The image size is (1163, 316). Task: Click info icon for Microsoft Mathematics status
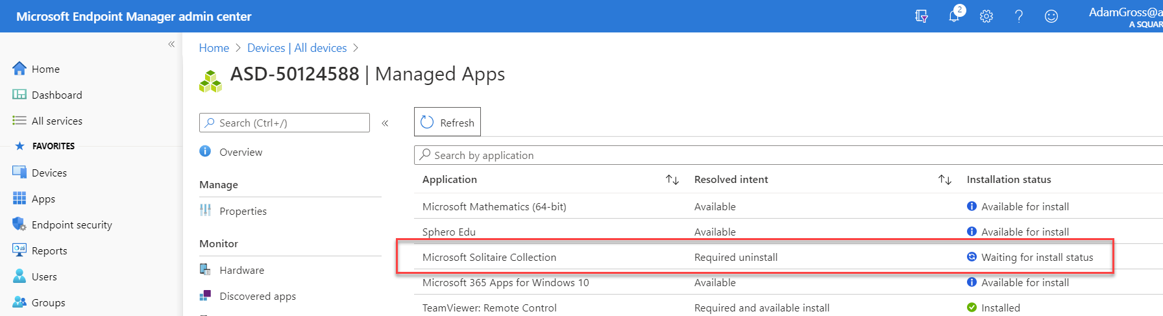coord(972,206)
